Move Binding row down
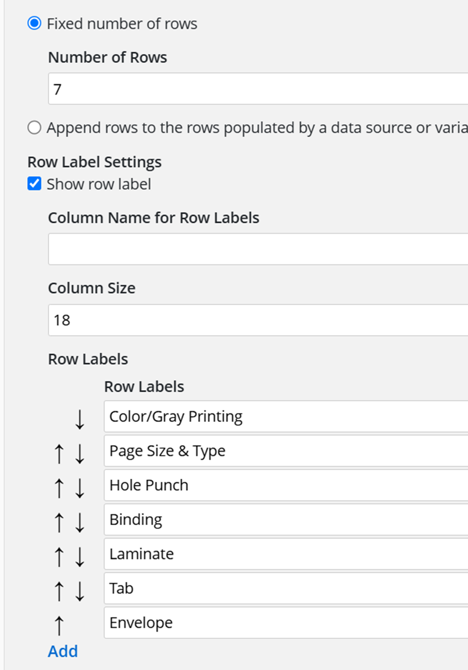This screenshot has height=670, width=468. (79, 523)
